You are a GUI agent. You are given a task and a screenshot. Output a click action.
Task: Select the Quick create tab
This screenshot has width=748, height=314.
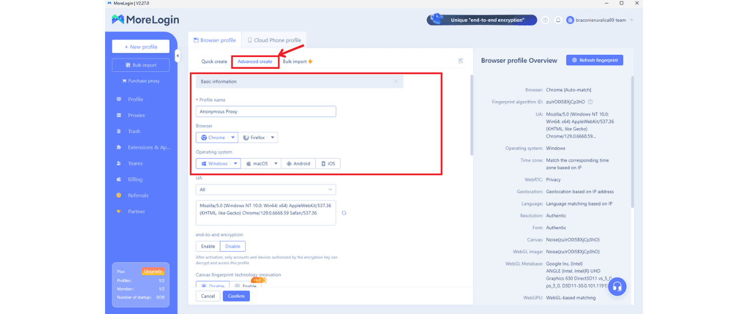[x=214, y=62]
